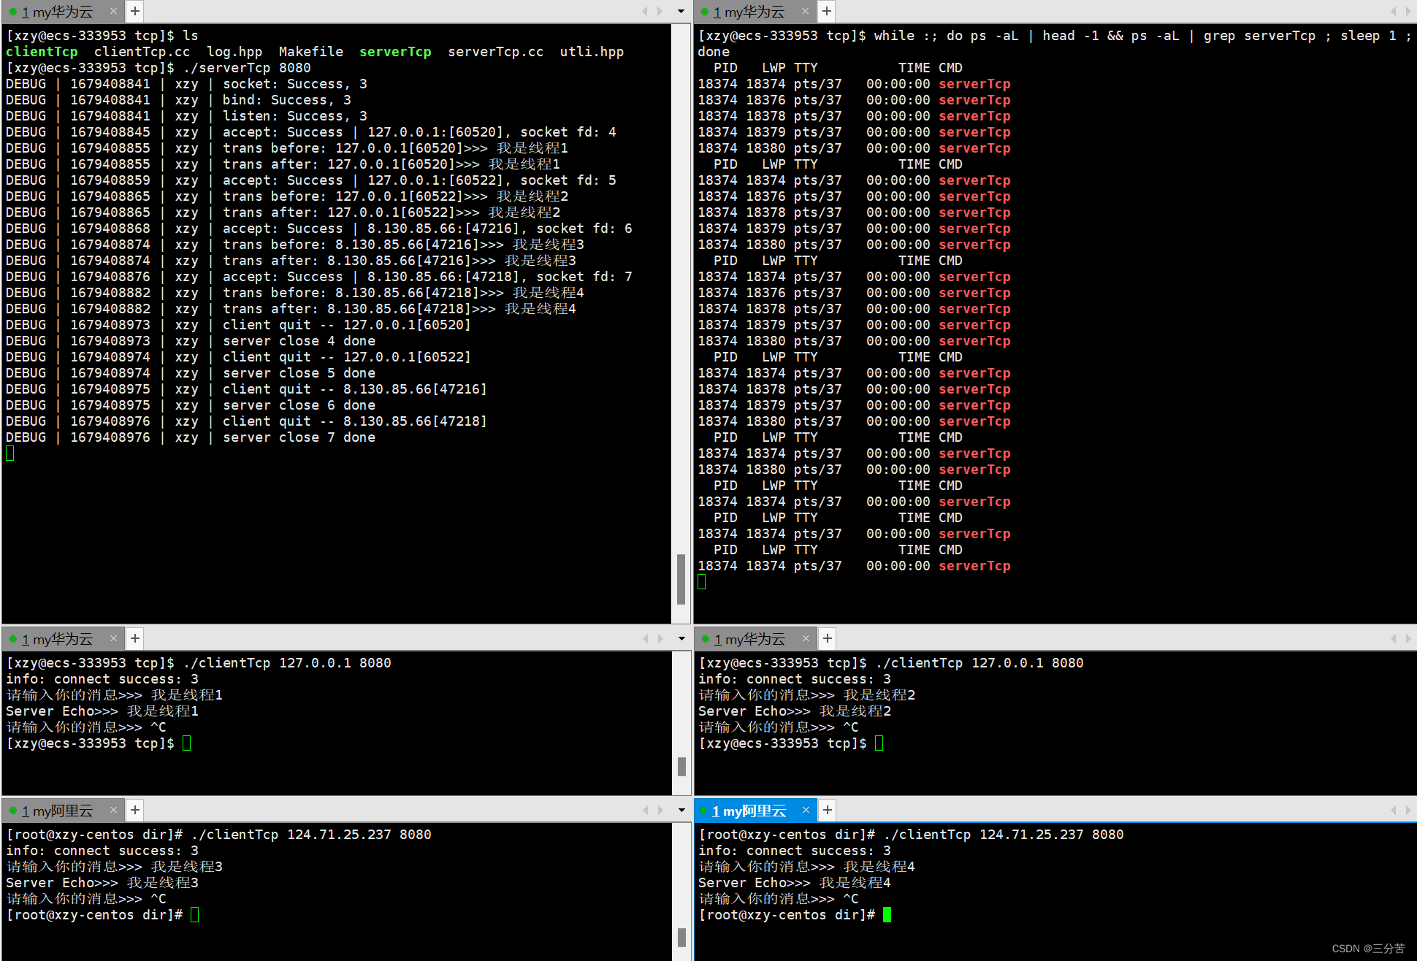1417x961 pixels.
Task: Close the my阿里云 tab of the 线程3 pane
Action: [x=113, y=810]
